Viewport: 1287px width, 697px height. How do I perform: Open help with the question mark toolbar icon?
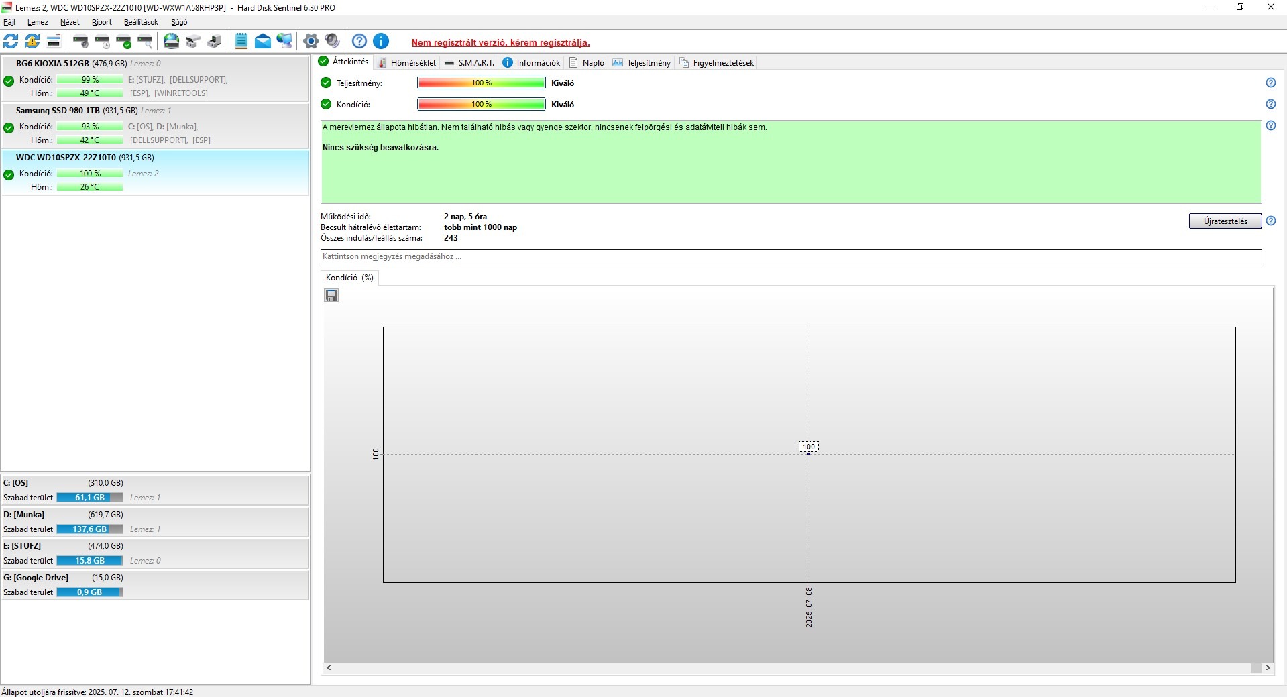click(x=359, y=42)
